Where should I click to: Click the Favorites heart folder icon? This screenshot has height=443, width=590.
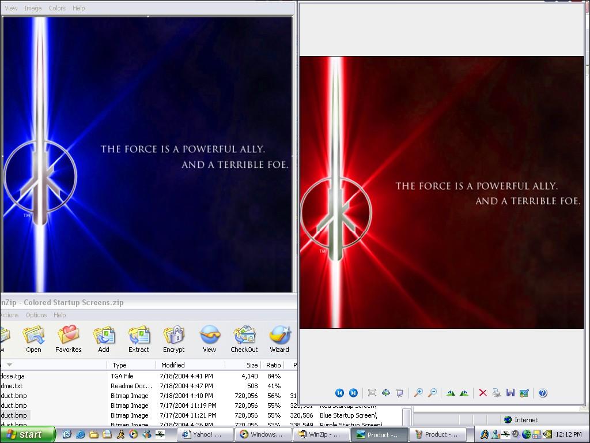point(68,339)
